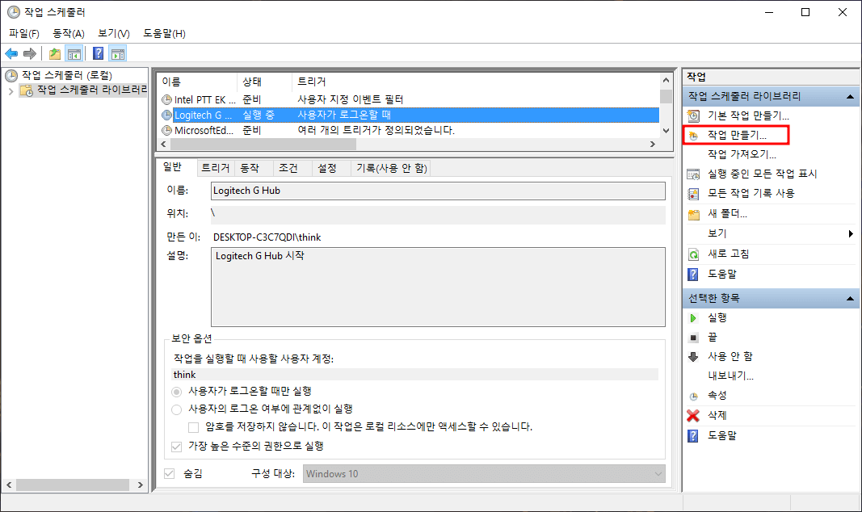This screenshot has height=512, width=862.
Task: Click the 속성 clock icon
Action: click(x=694, y=396)
